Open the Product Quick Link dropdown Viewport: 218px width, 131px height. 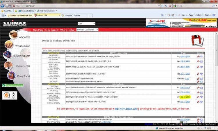pos(87,30)
